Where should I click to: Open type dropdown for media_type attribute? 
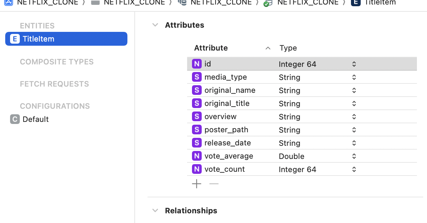[354, 77]
